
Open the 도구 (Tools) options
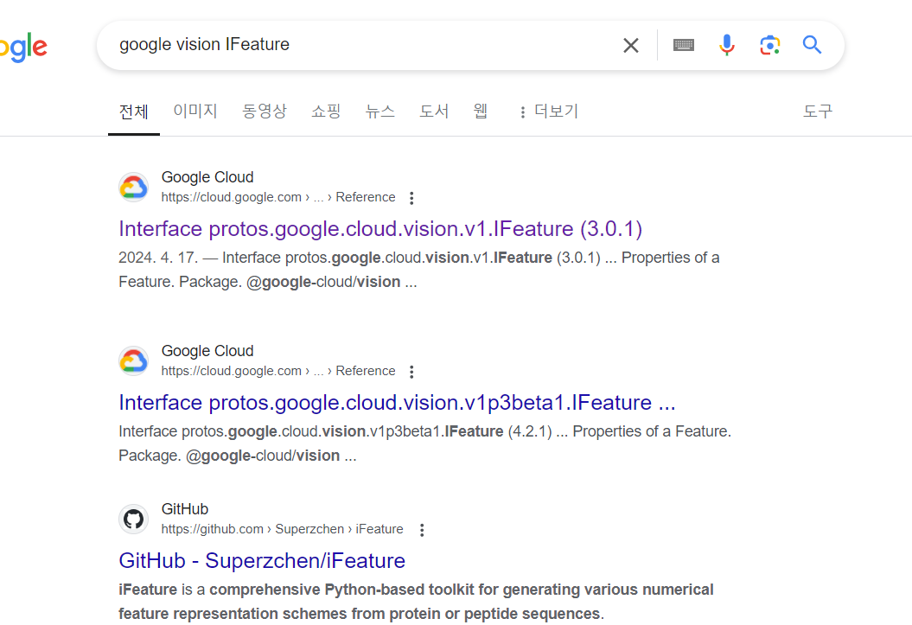tap(818, 111)
